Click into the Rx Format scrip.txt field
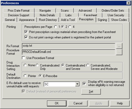The height and width of the screenshot is (109, 132). pos(69,46)
